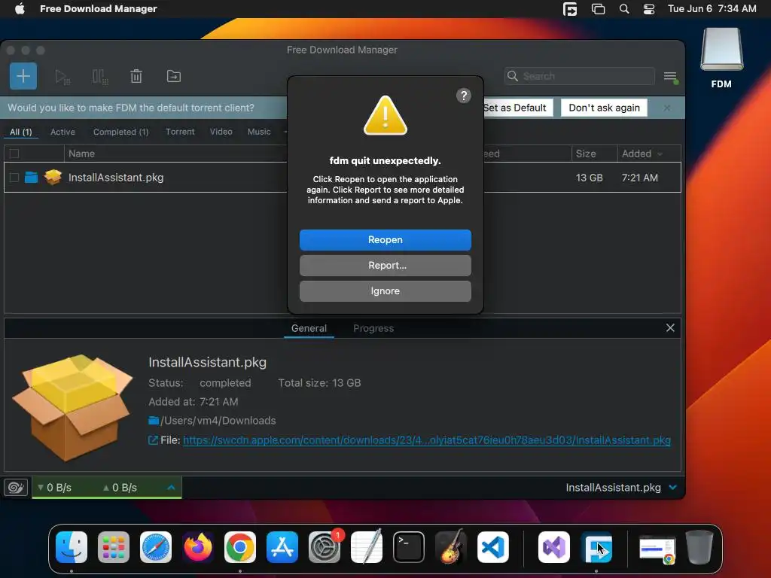Launch Safari from the Dock
The height and width of the screenshot is (578, 771).
click(156, 547)
